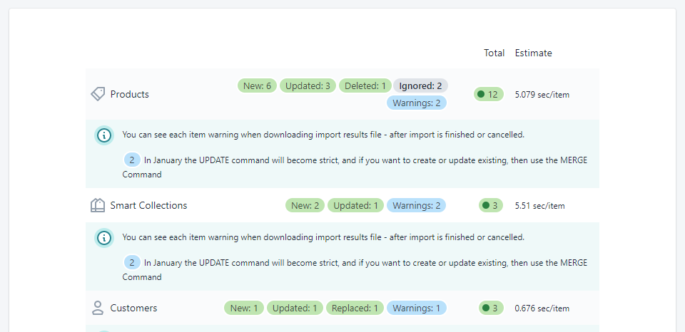
Task: Click the Customers 'Updated: 1' badge
Action: click(x=295, y=308)
